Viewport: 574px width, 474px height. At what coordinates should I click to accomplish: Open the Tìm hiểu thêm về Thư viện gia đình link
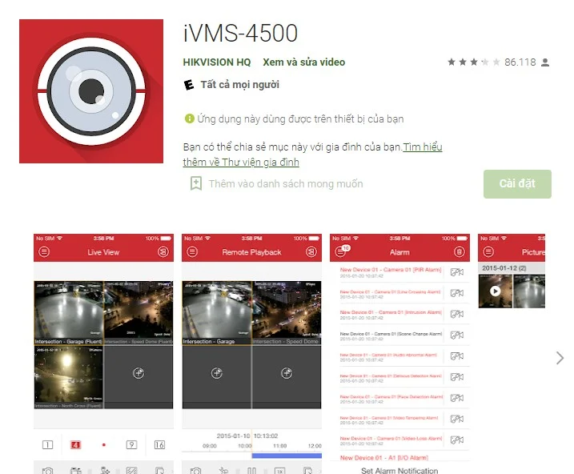coord(313,155)
